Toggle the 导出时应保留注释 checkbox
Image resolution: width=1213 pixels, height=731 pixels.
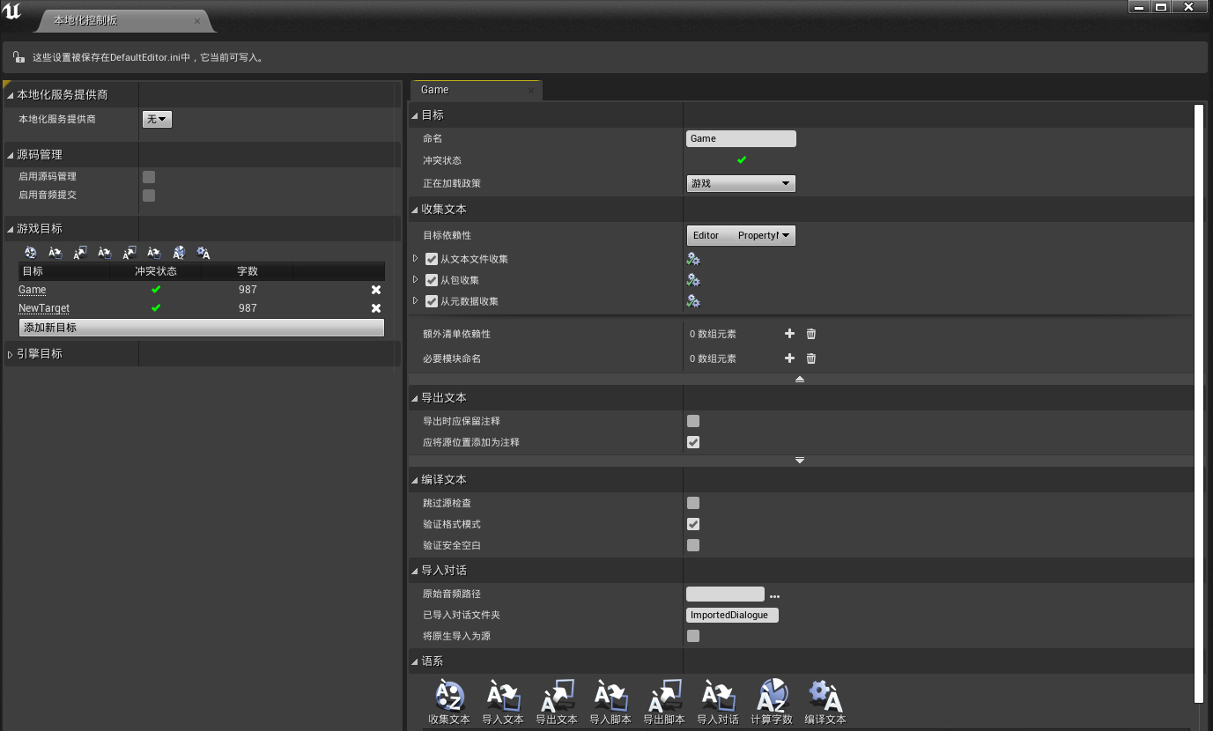(x=693, y=421)
